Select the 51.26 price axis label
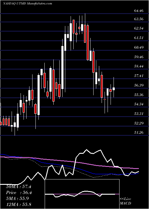Viewport: 149px width, 209px height. pyautogui.click(x=139, y=133)
